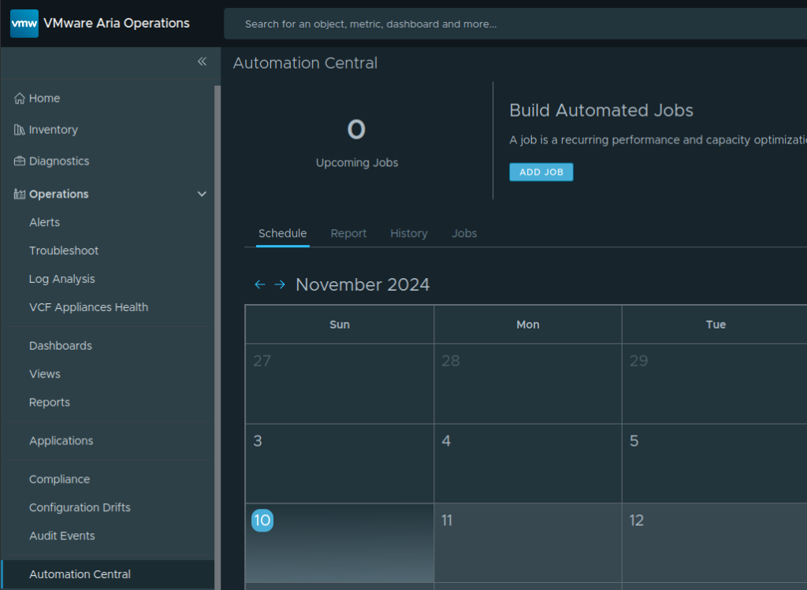Click the Sun column header
The height and width of the screenshot is (590, 807).
[340, 325]
